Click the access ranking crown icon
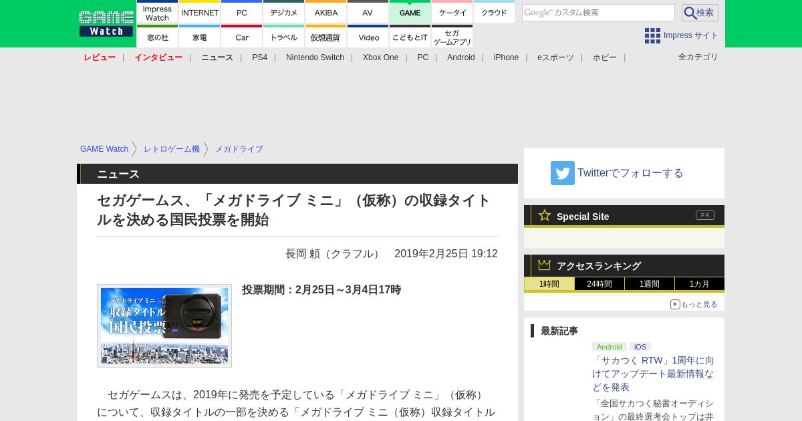Image resolution: width=802 pixels, height=421 pixels. (545, 265)
